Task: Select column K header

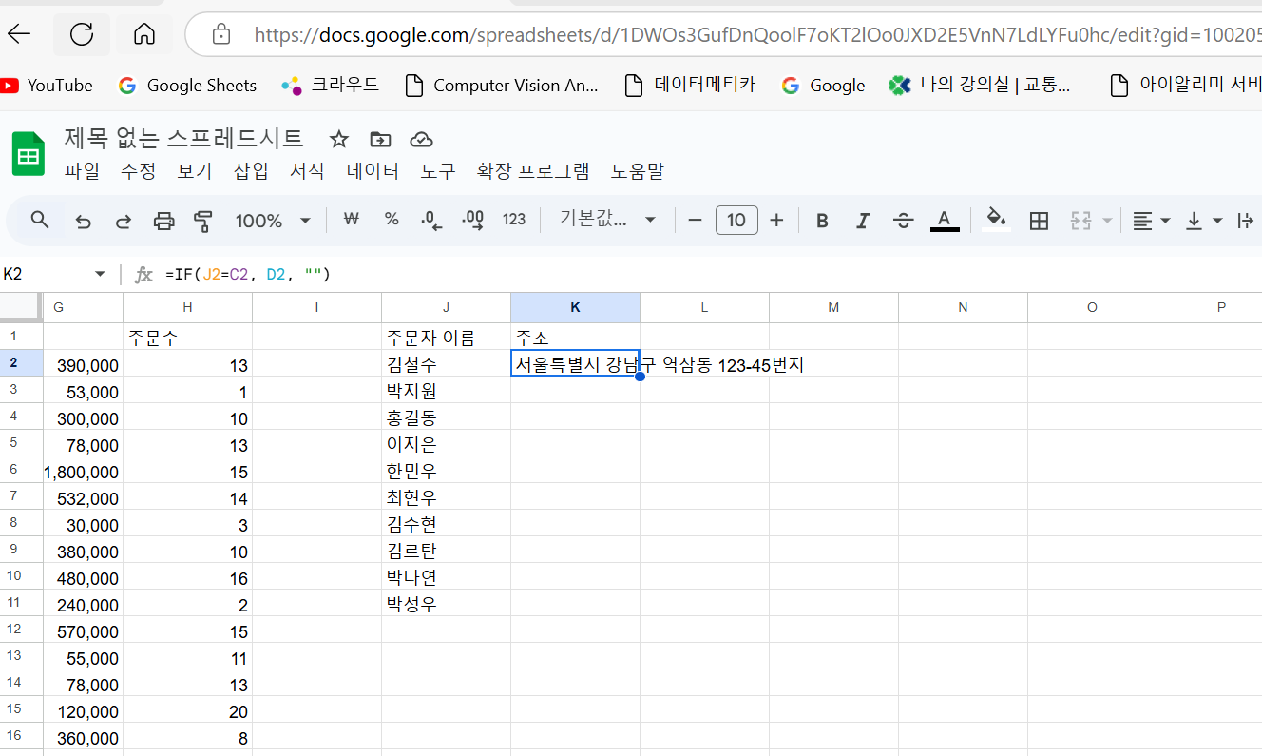Action: point(575,307)
